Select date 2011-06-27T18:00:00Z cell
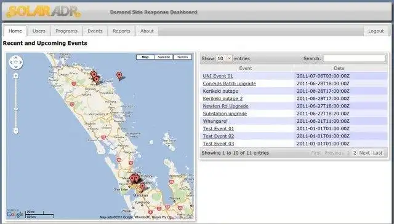The width and height of the screenshot is (394, 224). [x=340, y=106]
